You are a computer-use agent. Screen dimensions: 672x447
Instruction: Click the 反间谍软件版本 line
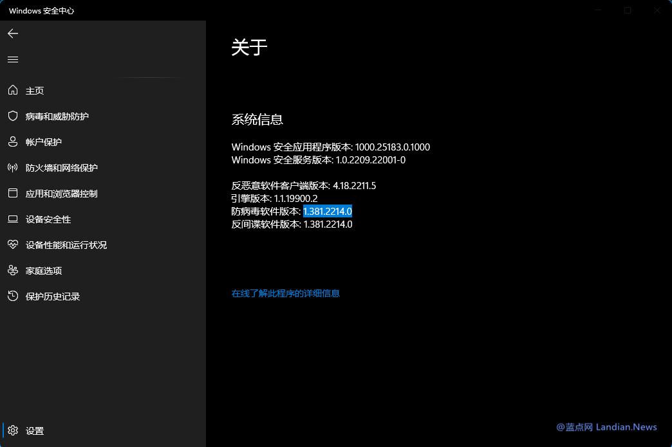tap(292, 224)
